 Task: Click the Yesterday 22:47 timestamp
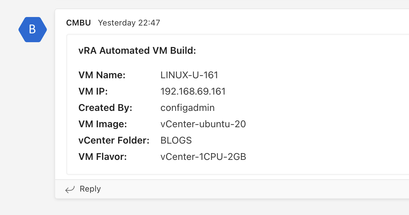click(x=129, y=23)
